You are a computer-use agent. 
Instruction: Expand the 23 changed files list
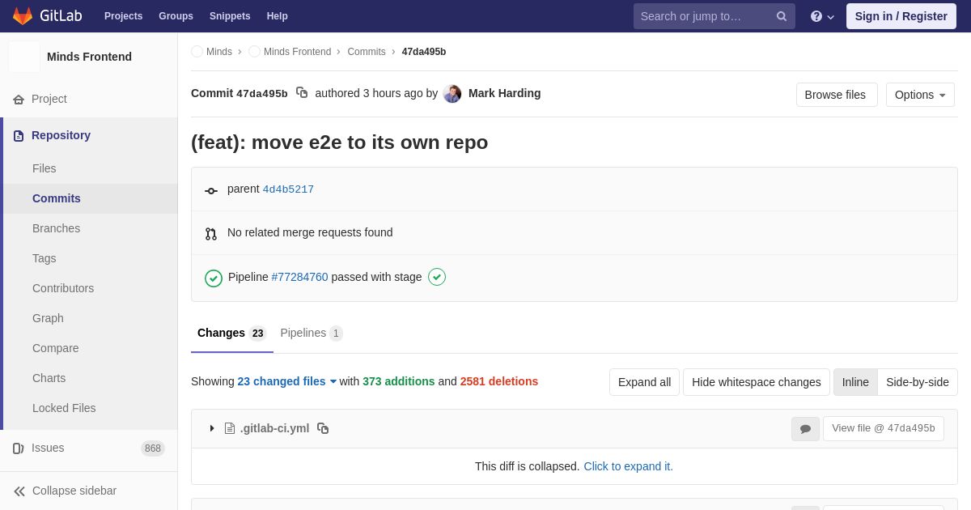pos(287,381)
